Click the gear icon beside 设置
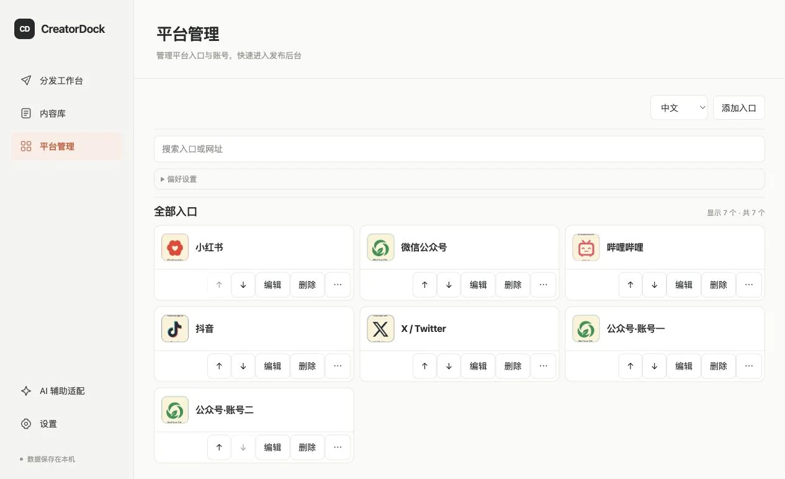785x479 pixels. click(x=26, y=424)
